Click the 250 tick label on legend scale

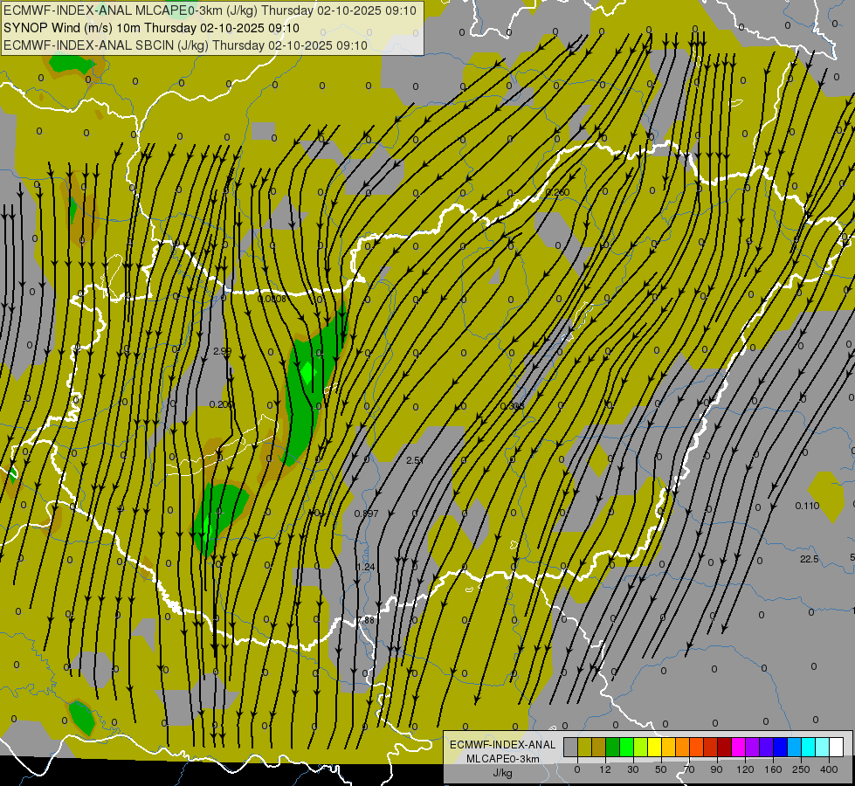click(x=801, y=769)
